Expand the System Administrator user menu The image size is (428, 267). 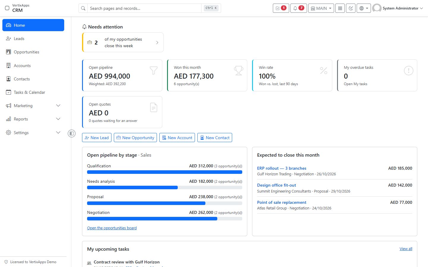click(x=398, y=8)
